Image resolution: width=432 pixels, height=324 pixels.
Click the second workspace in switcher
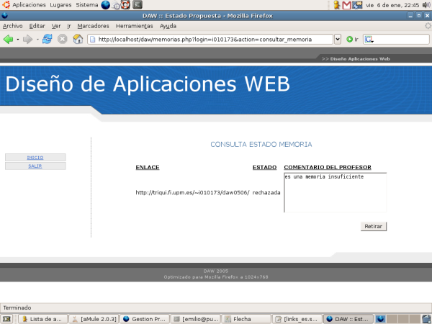click(x=392, y=319)
